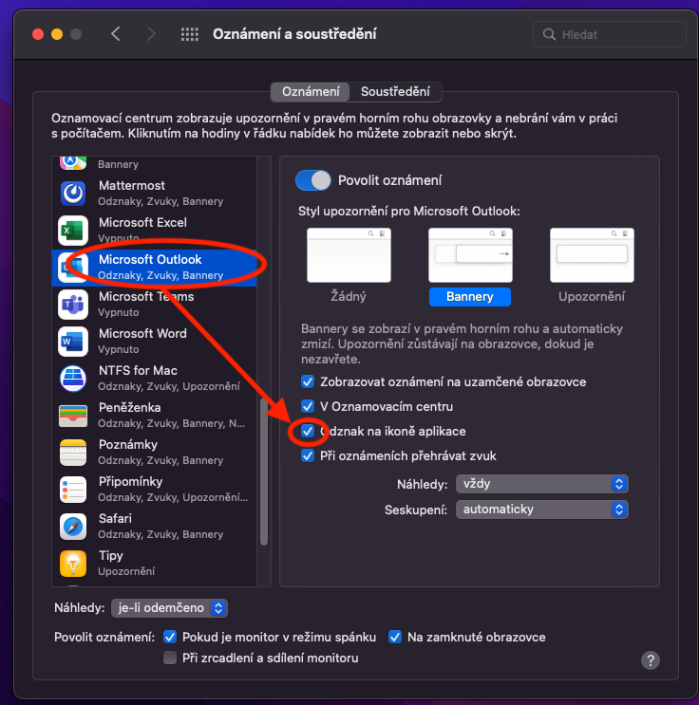699x705 pixels.
Task: Click the Poznámky notes icon
Action: point(73,453)
